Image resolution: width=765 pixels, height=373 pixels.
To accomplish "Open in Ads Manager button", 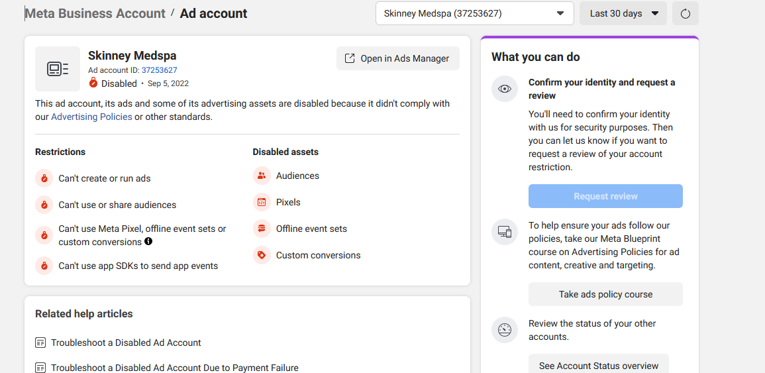I will (397, 58).
